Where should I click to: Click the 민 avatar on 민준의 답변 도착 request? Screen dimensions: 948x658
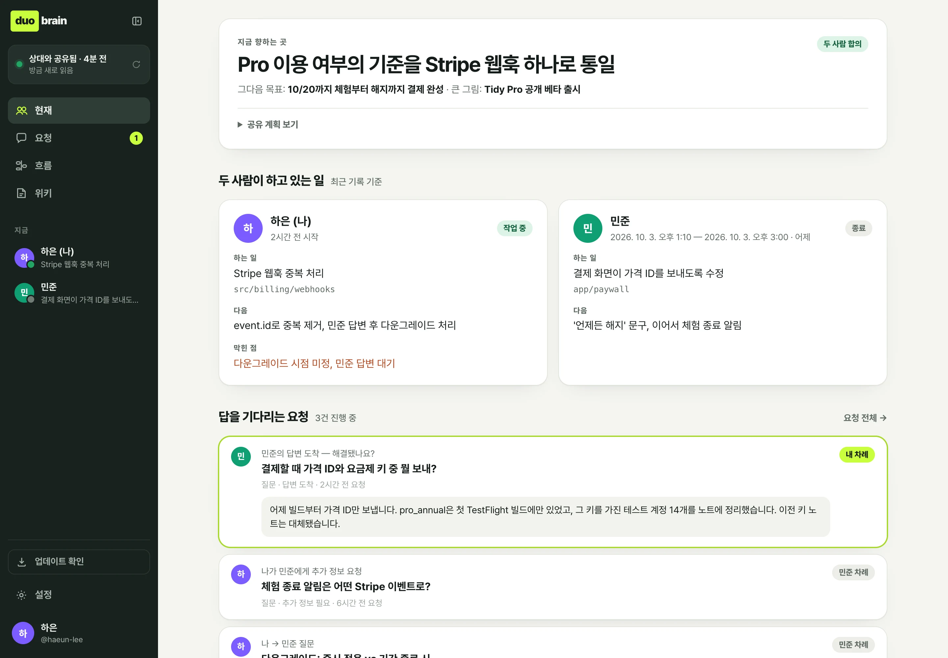tap(241, 457)
